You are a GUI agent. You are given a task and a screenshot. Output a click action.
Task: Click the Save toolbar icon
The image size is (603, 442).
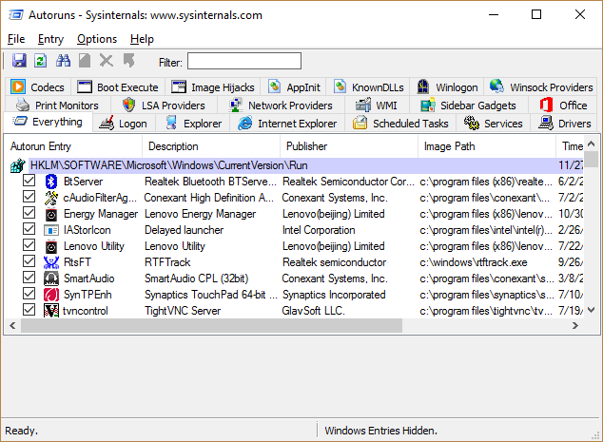tap(19, 61)
